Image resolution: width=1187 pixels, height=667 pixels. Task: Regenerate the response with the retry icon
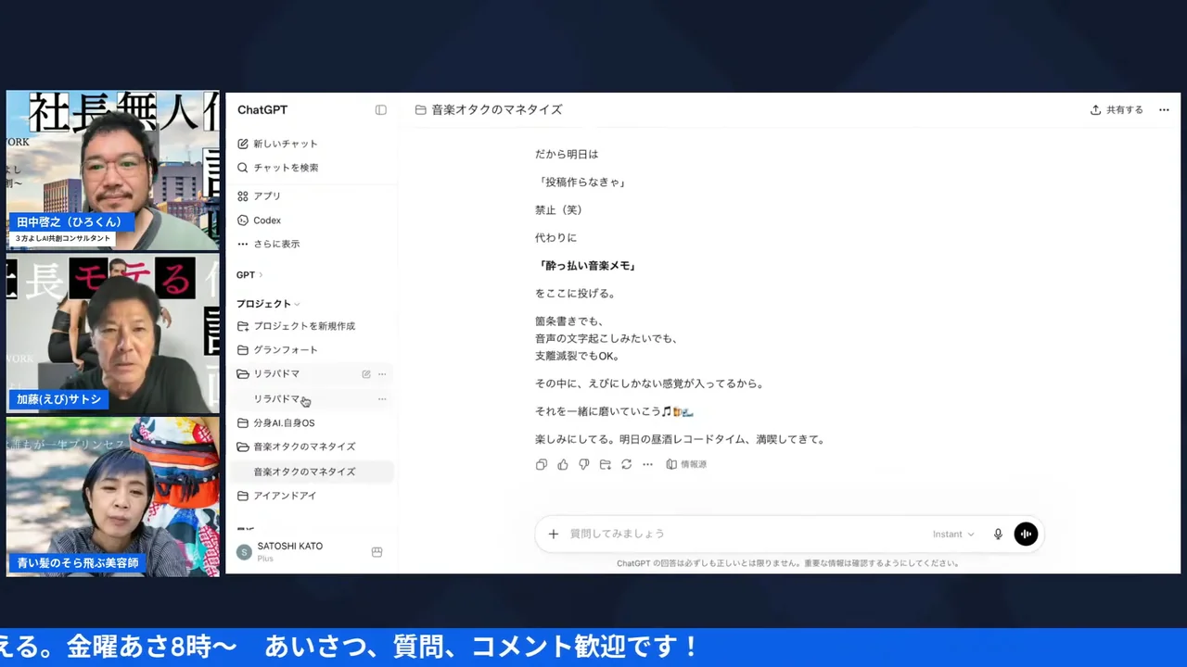pyautogui.click(x=627, y=464)
